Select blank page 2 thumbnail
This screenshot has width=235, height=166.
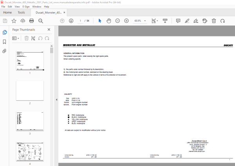point(30,91)
